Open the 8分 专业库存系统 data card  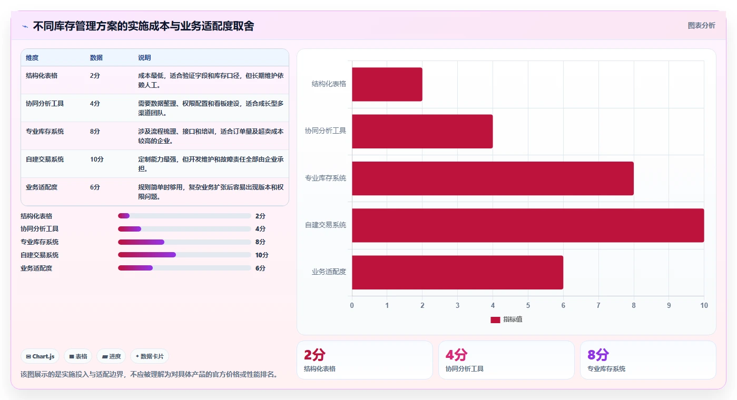[648, 360]
